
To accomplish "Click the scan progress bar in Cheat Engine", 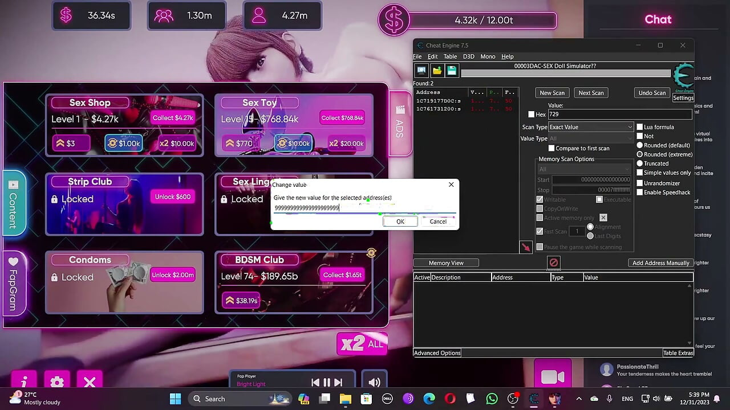I will 566,73.
